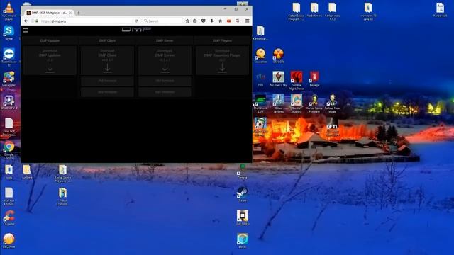Select the CCleaner desktop icon
454x255 pixels.
click(9, 217)
